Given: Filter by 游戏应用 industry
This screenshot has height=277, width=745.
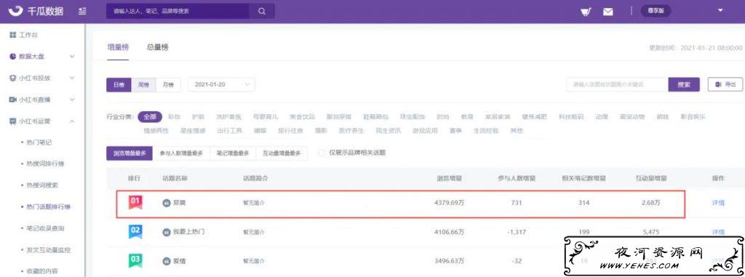Looking at the screenshot, I should coord(425,131).
